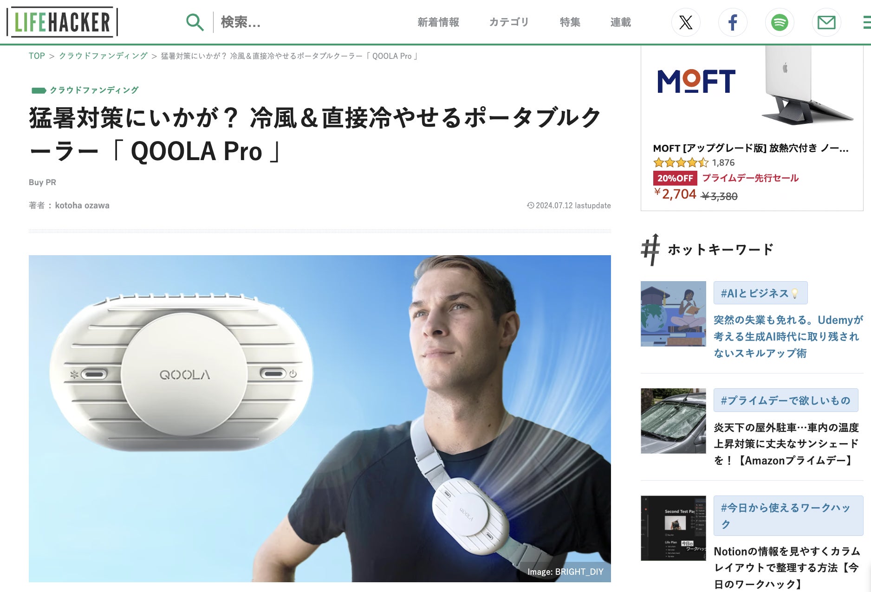The height and width of the screenshot is (592, 871).
Task: Open the Spotify icon in header
Action: coord(780,22)
